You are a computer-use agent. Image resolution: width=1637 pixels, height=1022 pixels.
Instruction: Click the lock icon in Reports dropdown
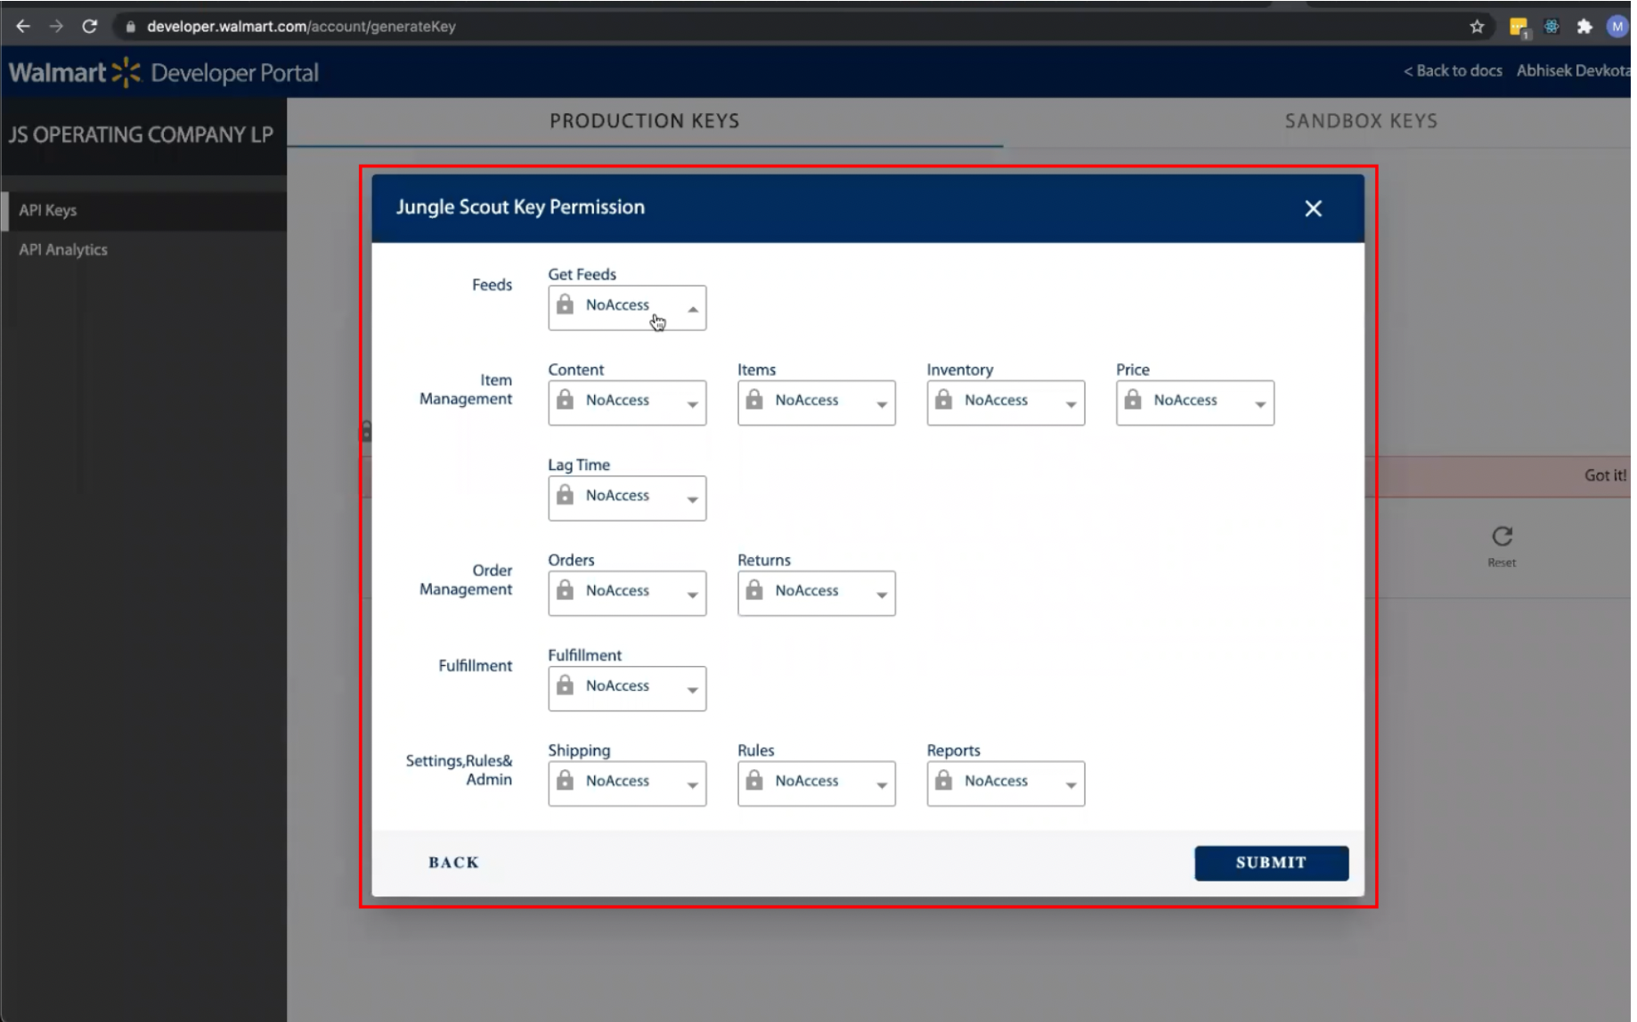pos(944,781)
